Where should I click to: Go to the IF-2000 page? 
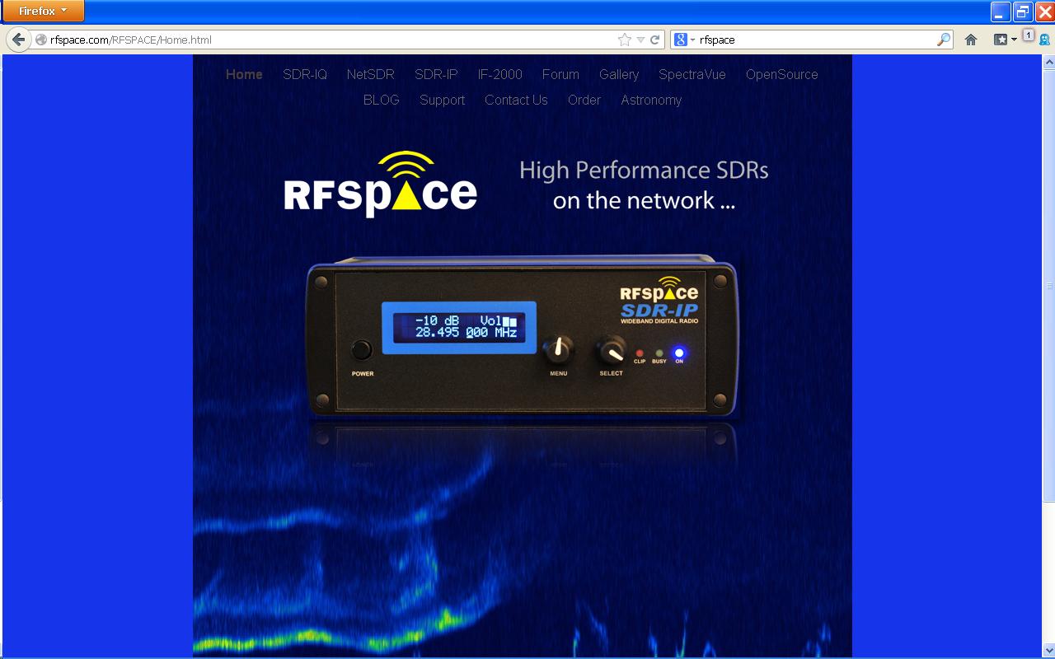[x=499, y=74]
